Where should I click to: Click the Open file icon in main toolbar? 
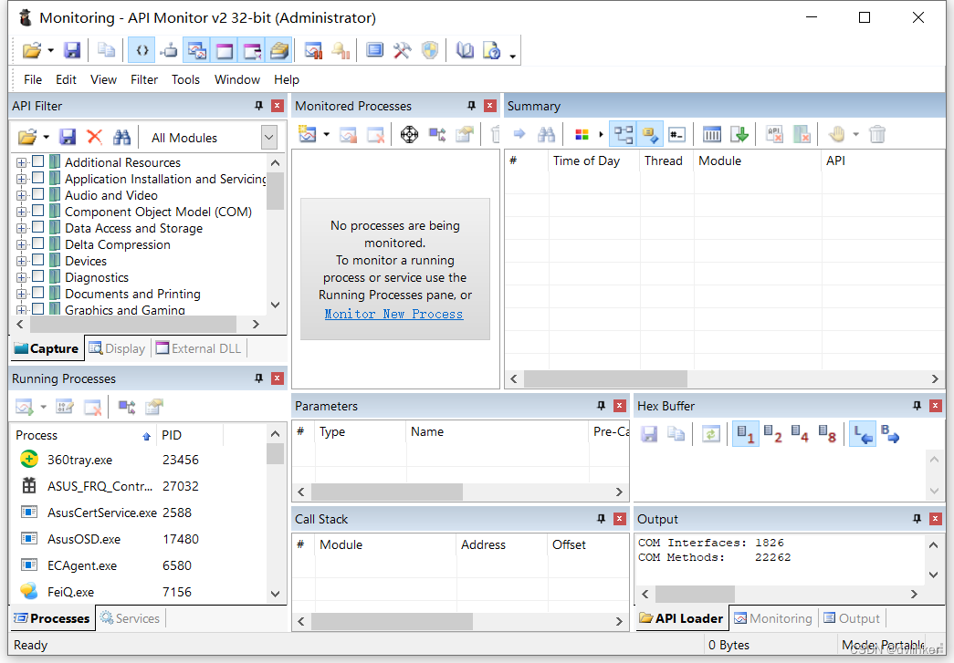(x=32, y=50)
